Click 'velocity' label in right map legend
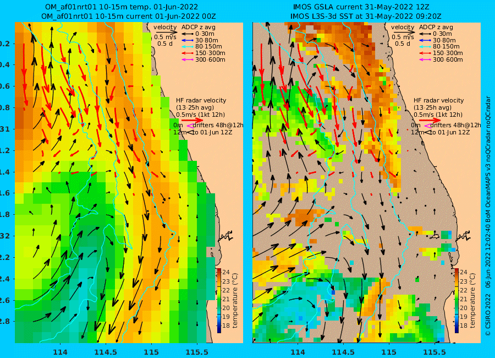The image size is (495, 358). click(403, 27)
